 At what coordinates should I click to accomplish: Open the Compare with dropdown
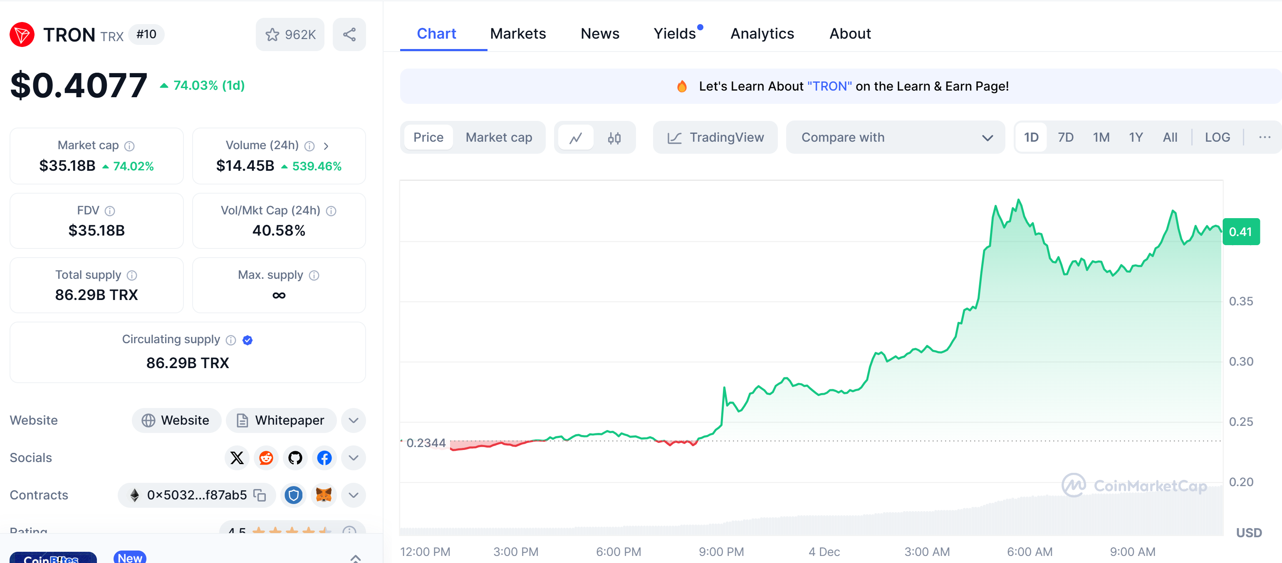(895, 137)
